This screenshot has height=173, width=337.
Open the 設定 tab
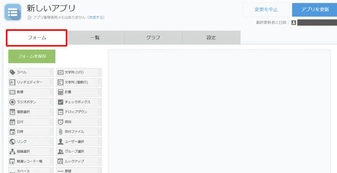[x=211, y=38]
